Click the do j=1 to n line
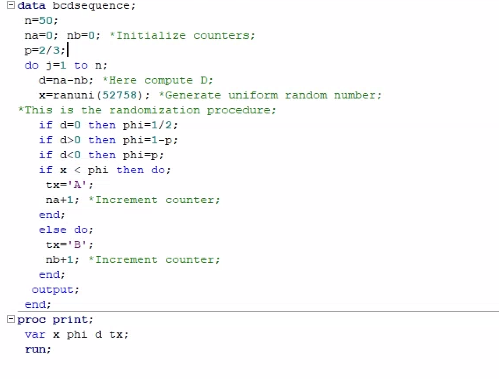499x379 pixels. click(65, 65)
